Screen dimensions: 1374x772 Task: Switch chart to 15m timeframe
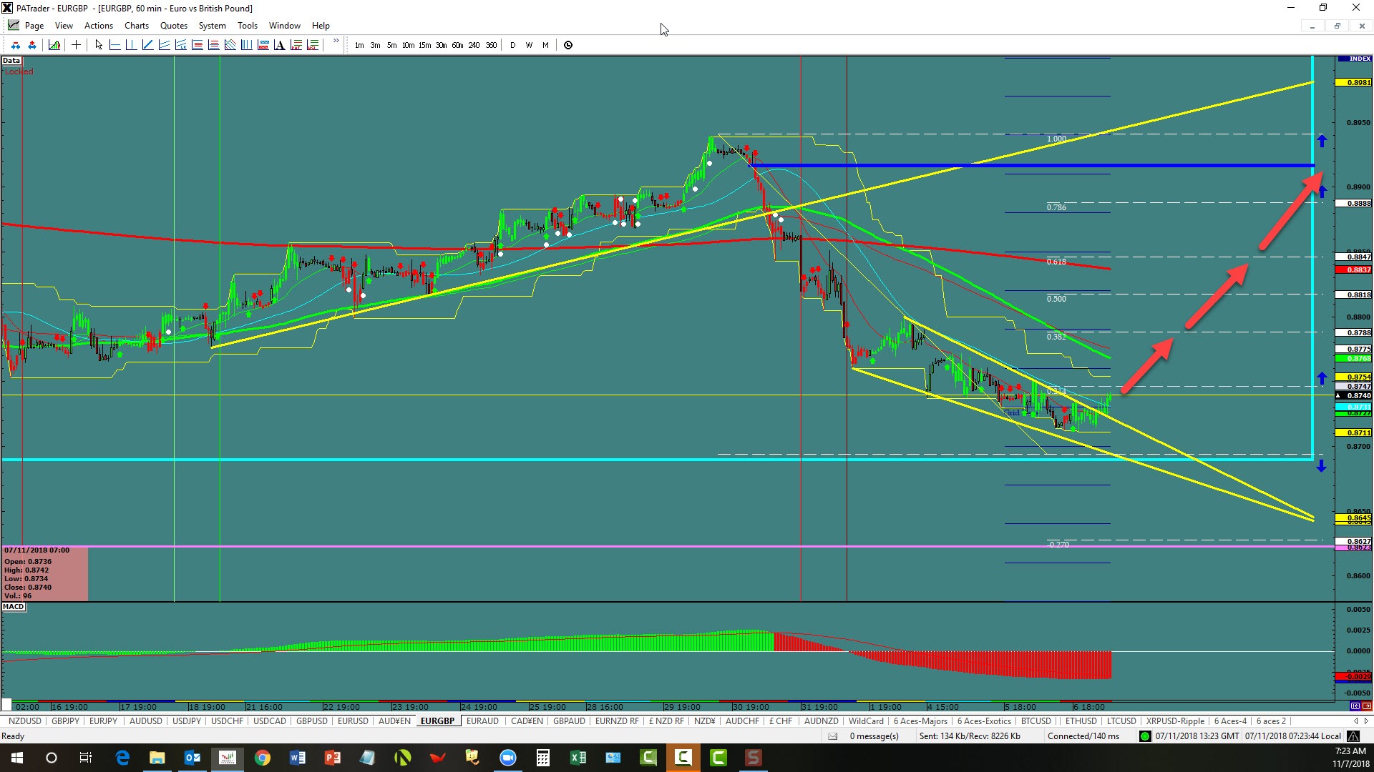(x=424, y=45)
